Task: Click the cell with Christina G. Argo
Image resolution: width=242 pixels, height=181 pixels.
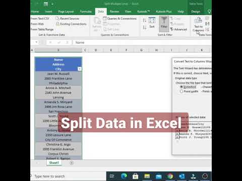Action: 58,149
